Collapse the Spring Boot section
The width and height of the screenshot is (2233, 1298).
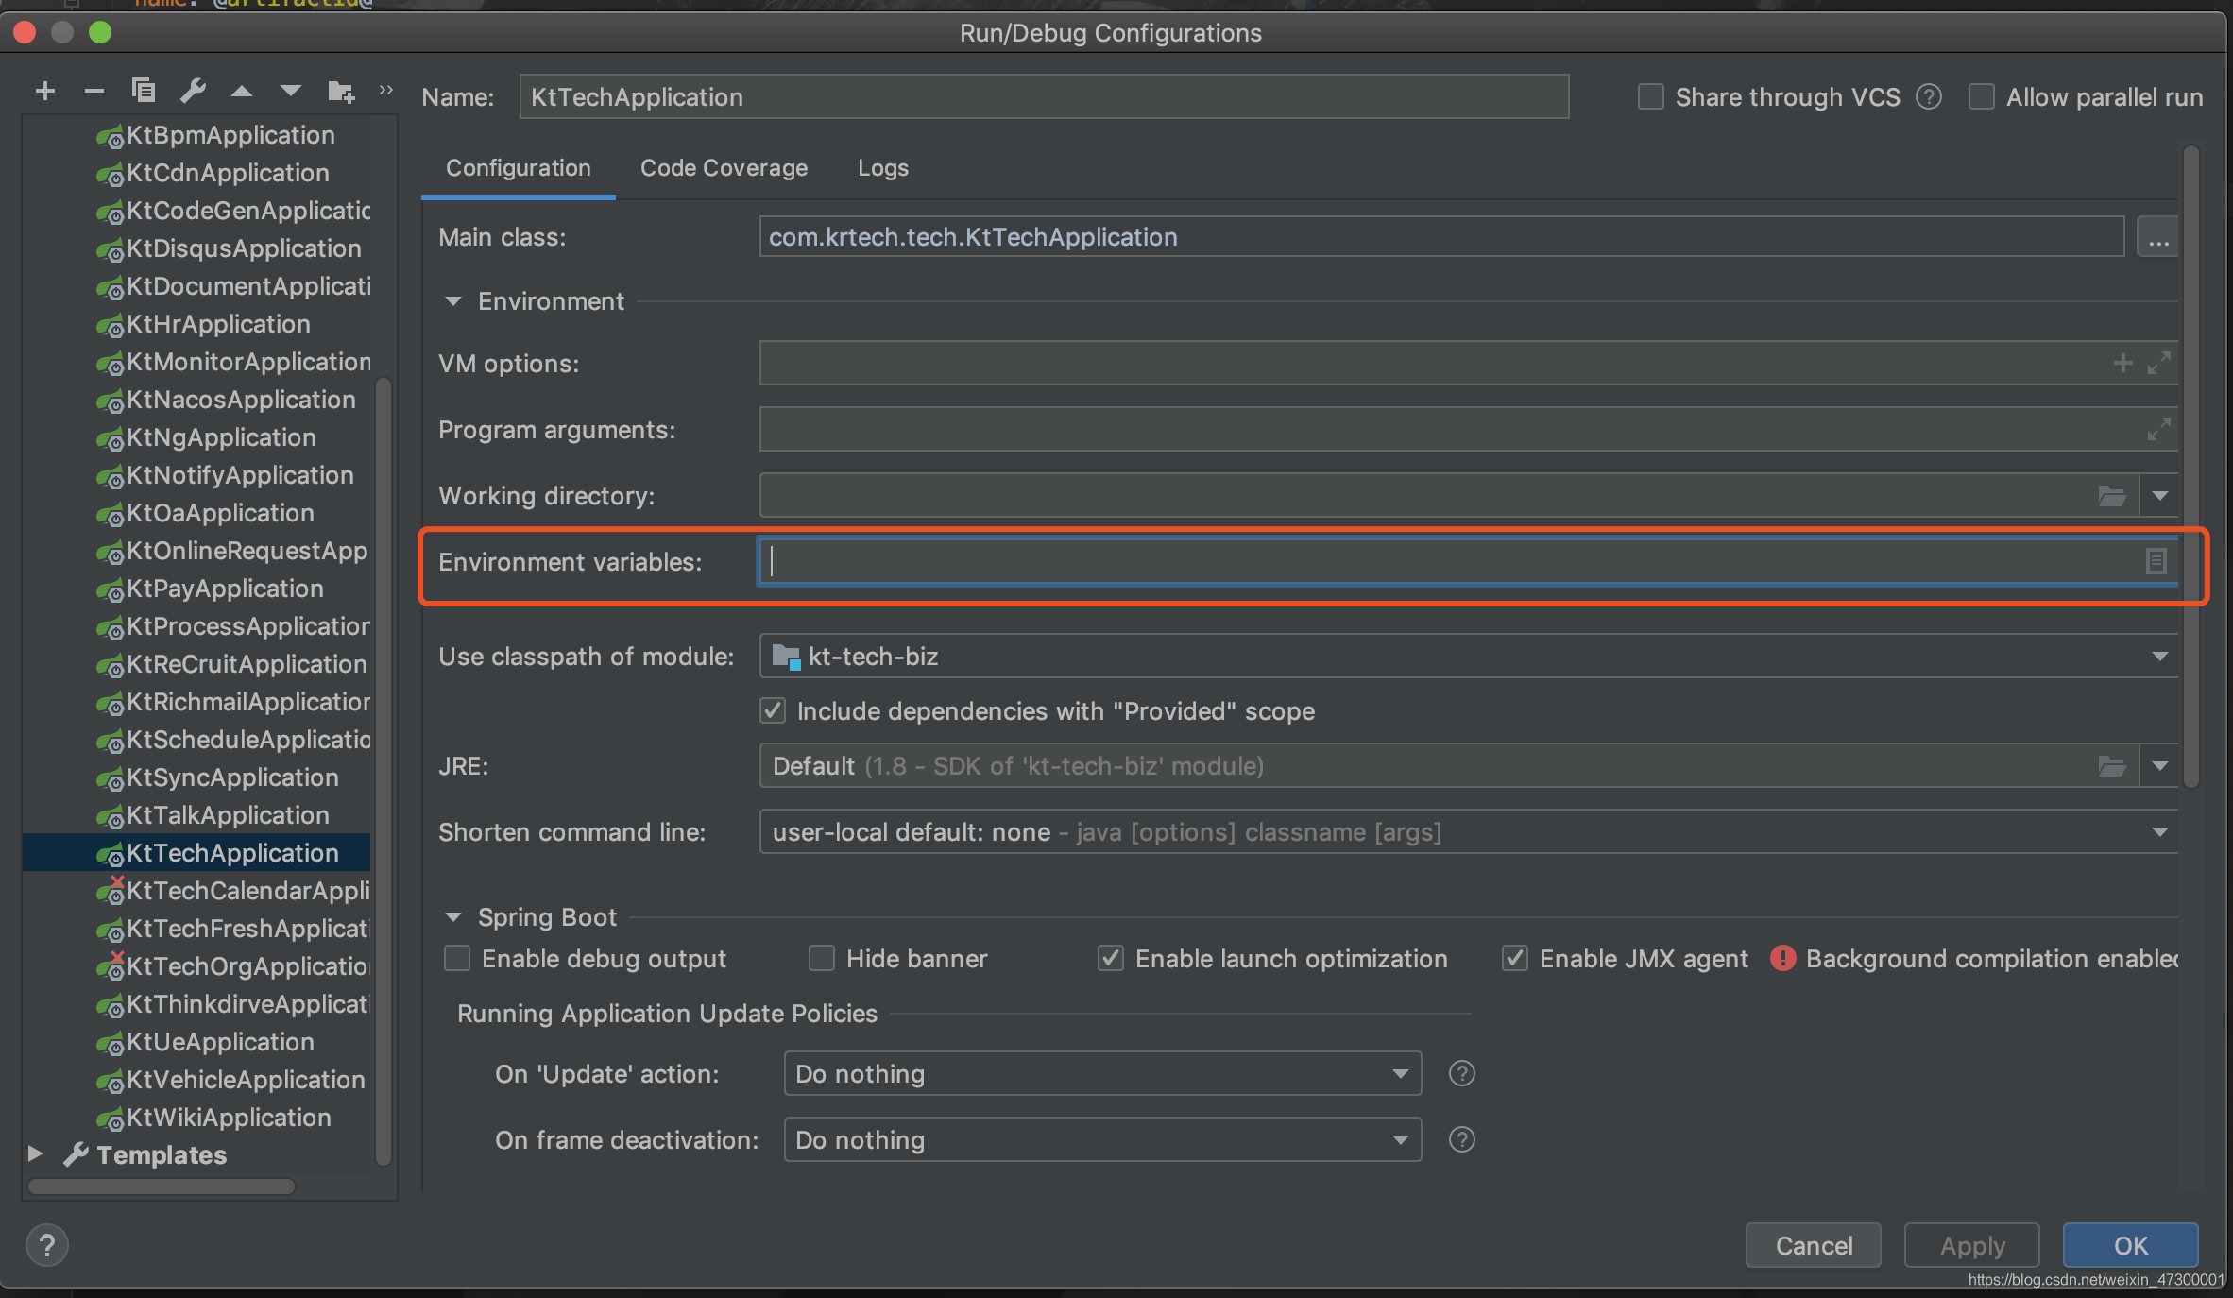(453, 917)
